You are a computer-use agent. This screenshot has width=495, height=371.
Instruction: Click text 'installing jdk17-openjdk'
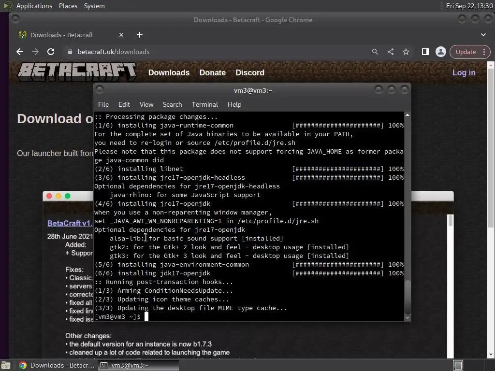tap(164, 273)
